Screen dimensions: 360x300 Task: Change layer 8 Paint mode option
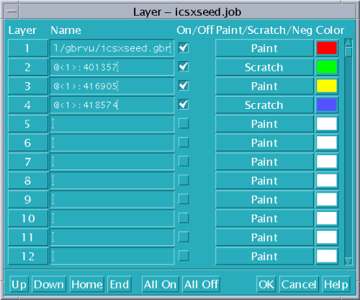264,180
